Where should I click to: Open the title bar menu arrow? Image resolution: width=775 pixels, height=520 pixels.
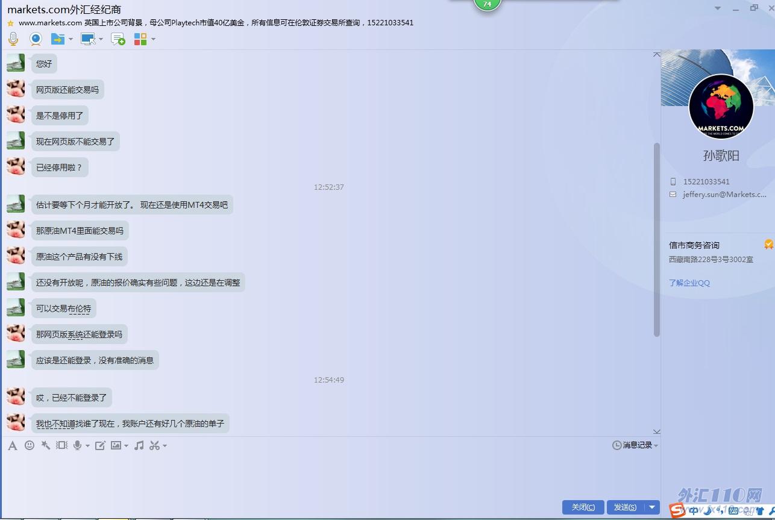pyautogui.click(x=718, y=8)
